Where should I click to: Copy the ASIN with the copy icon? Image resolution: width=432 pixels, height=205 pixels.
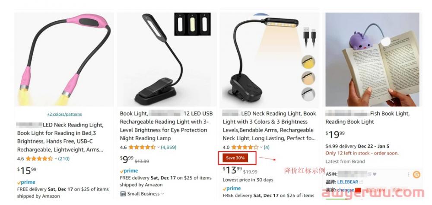click(x=369, y=174)
